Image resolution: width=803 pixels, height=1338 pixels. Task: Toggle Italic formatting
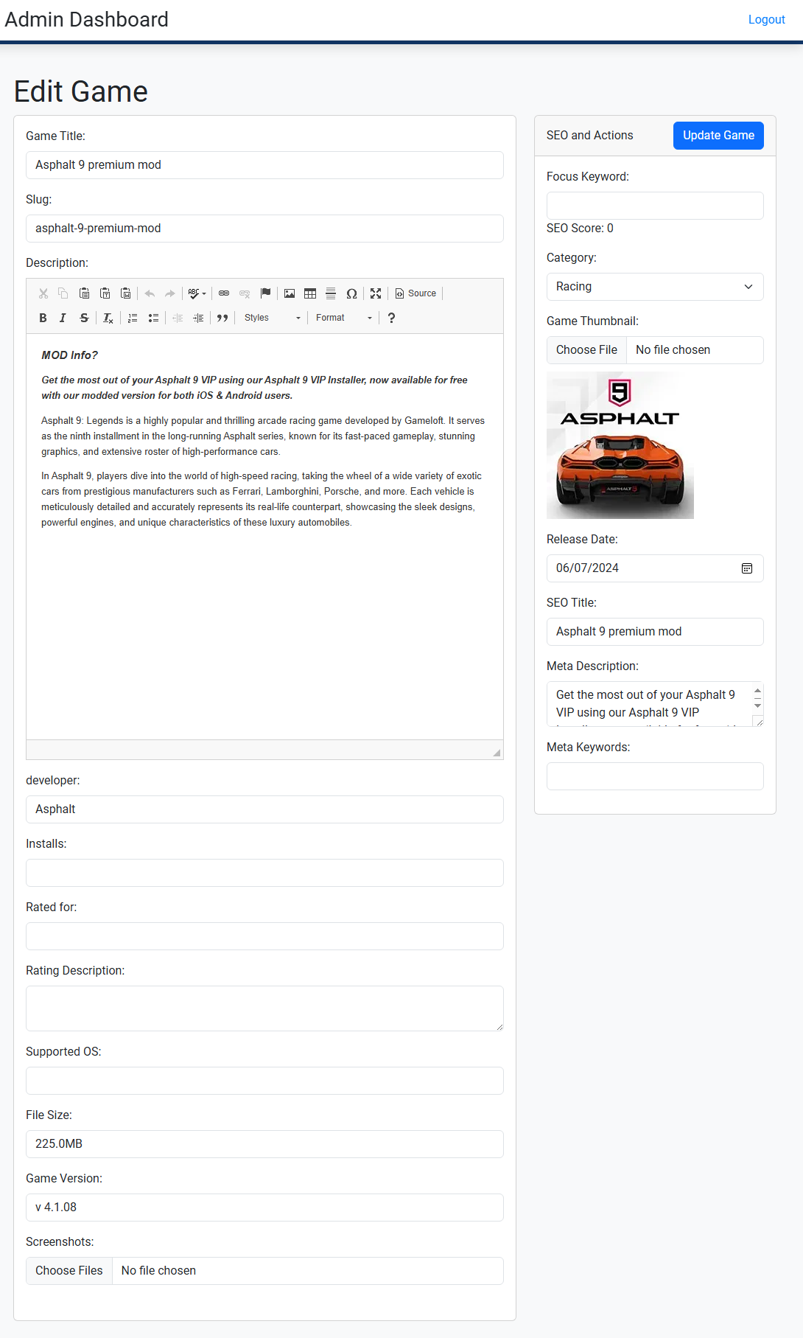tap(63, 318)
